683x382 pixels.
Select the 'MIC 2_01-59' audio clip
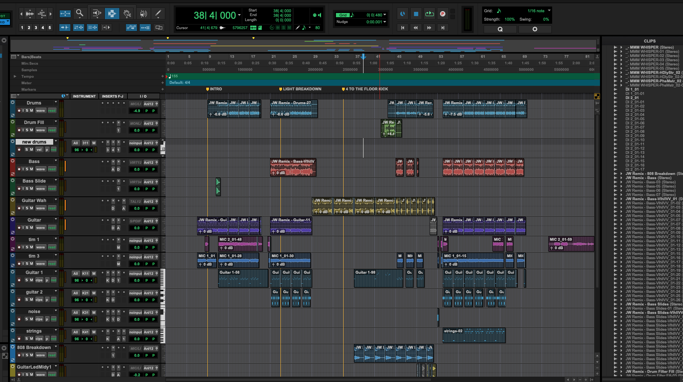click(571, 244)
